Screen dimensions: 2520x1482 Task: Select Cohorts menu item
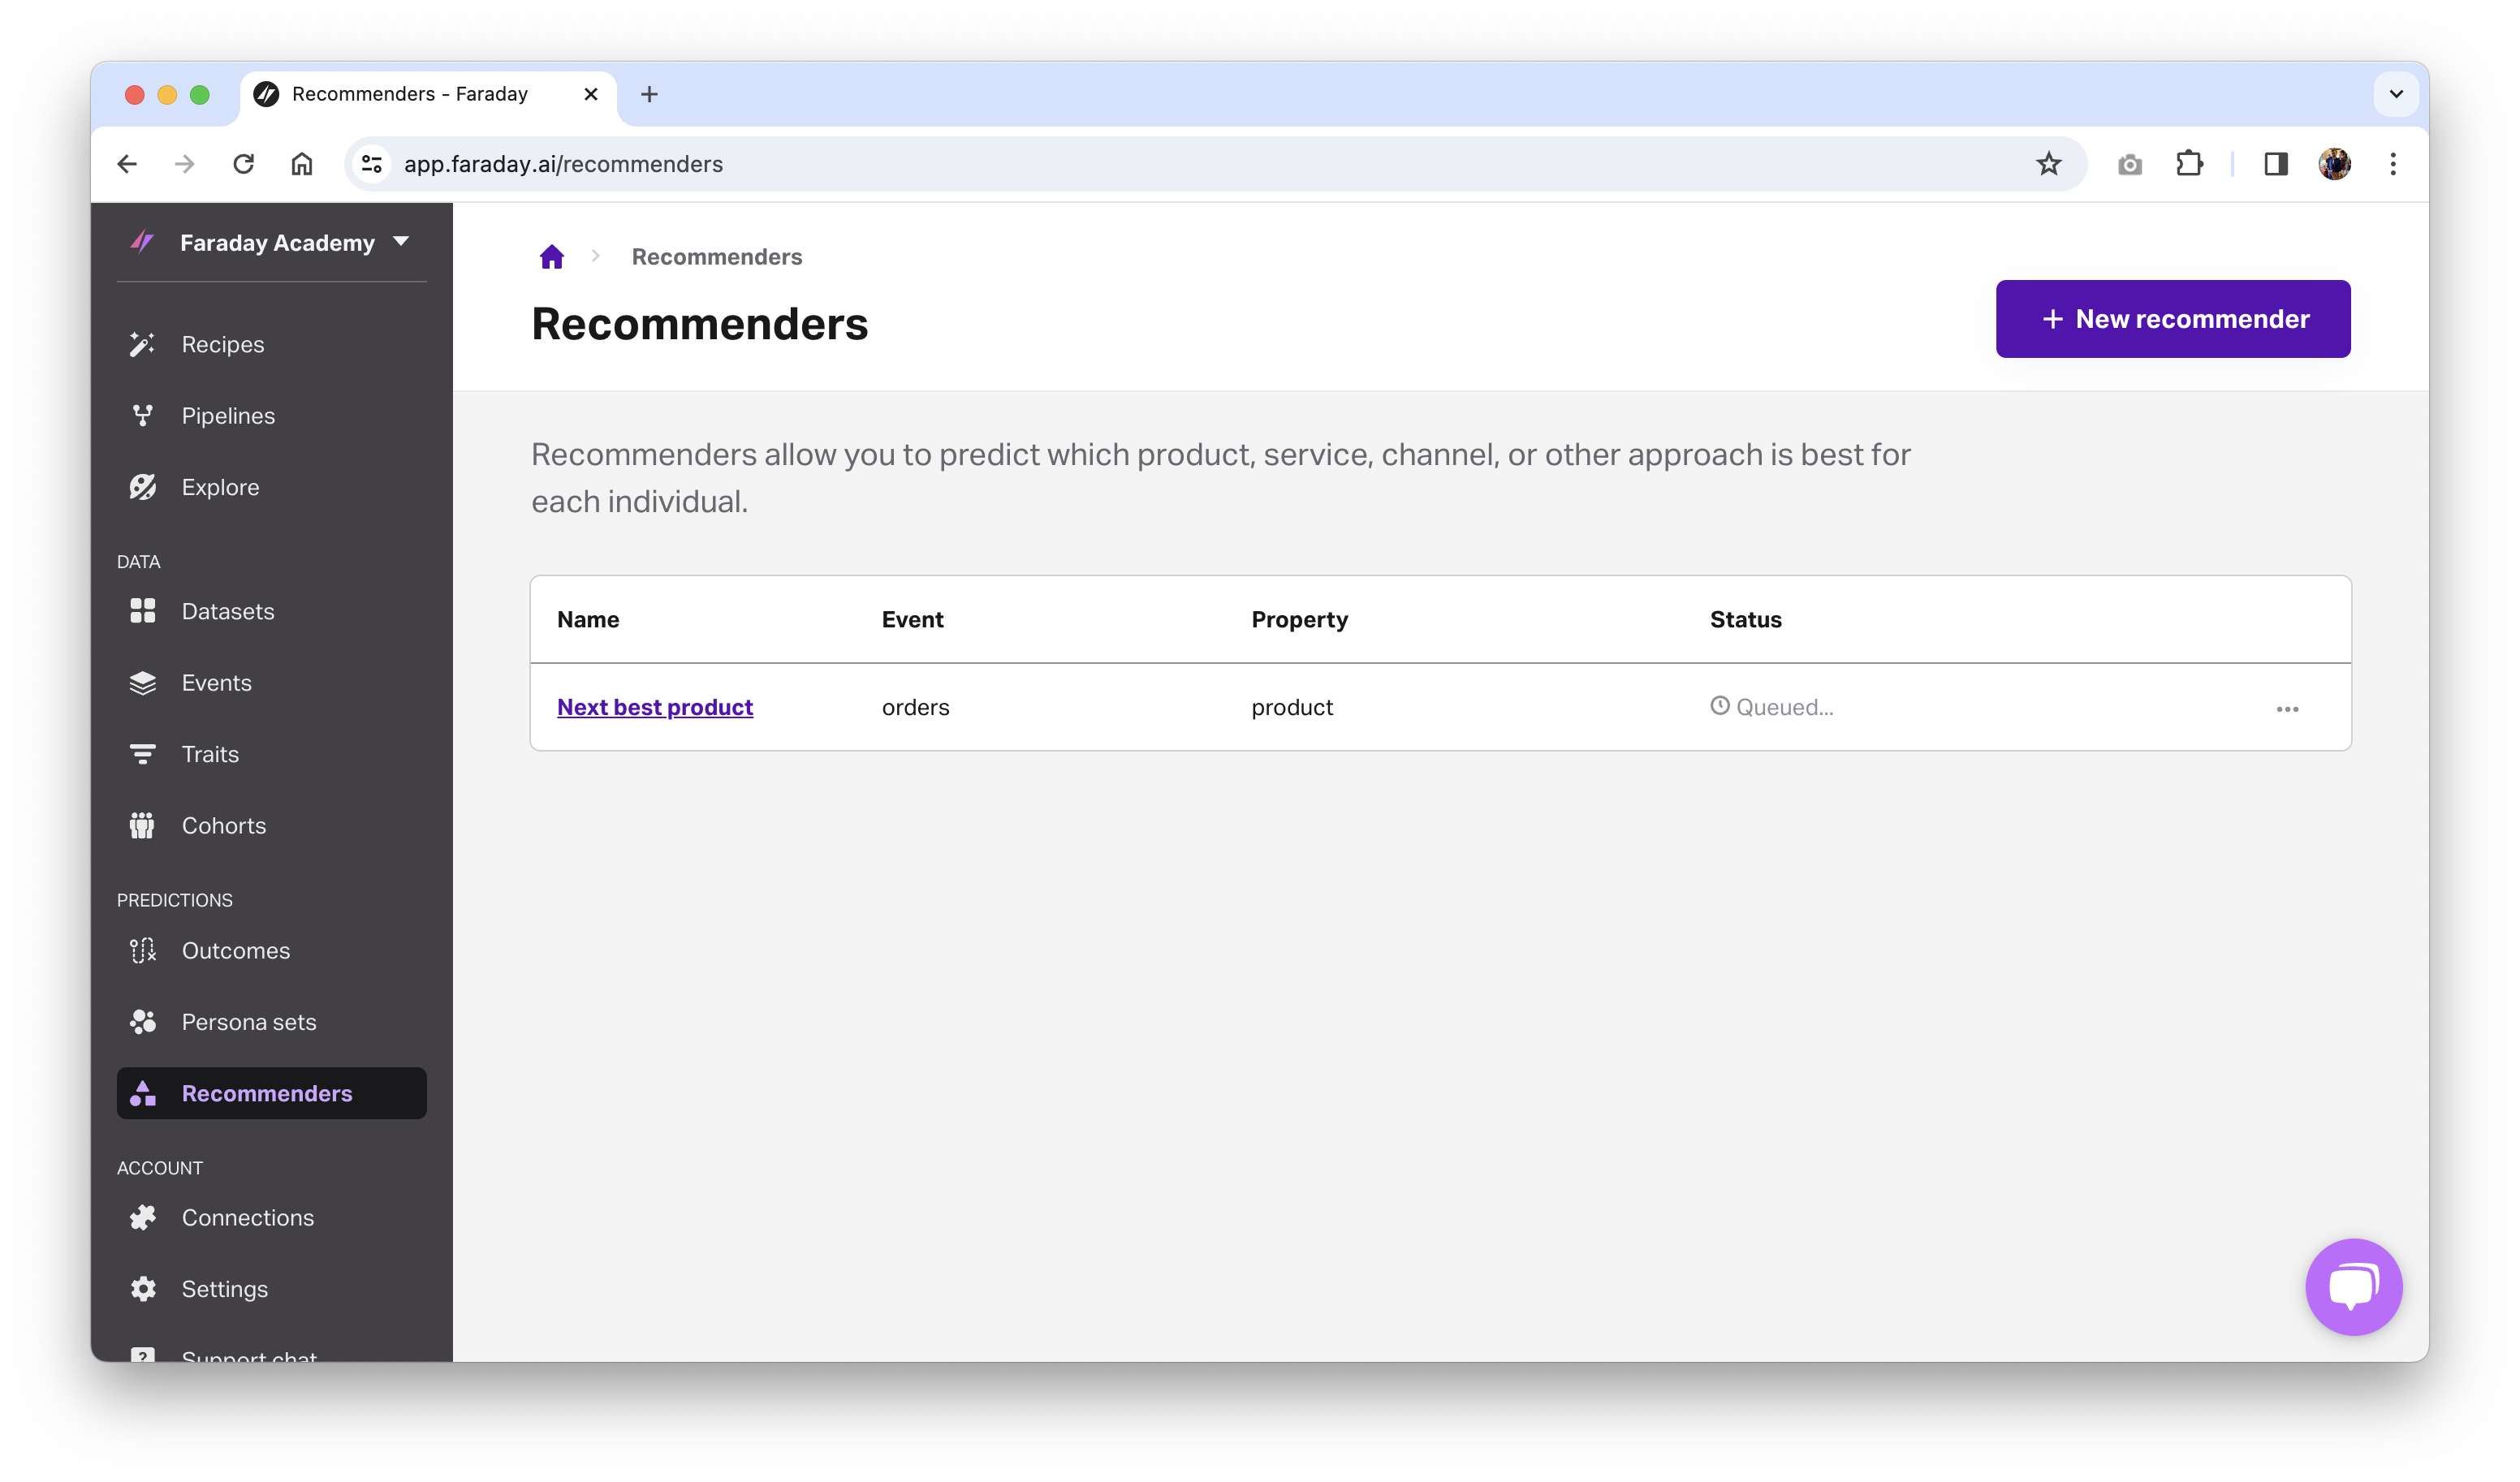(271, 826)
